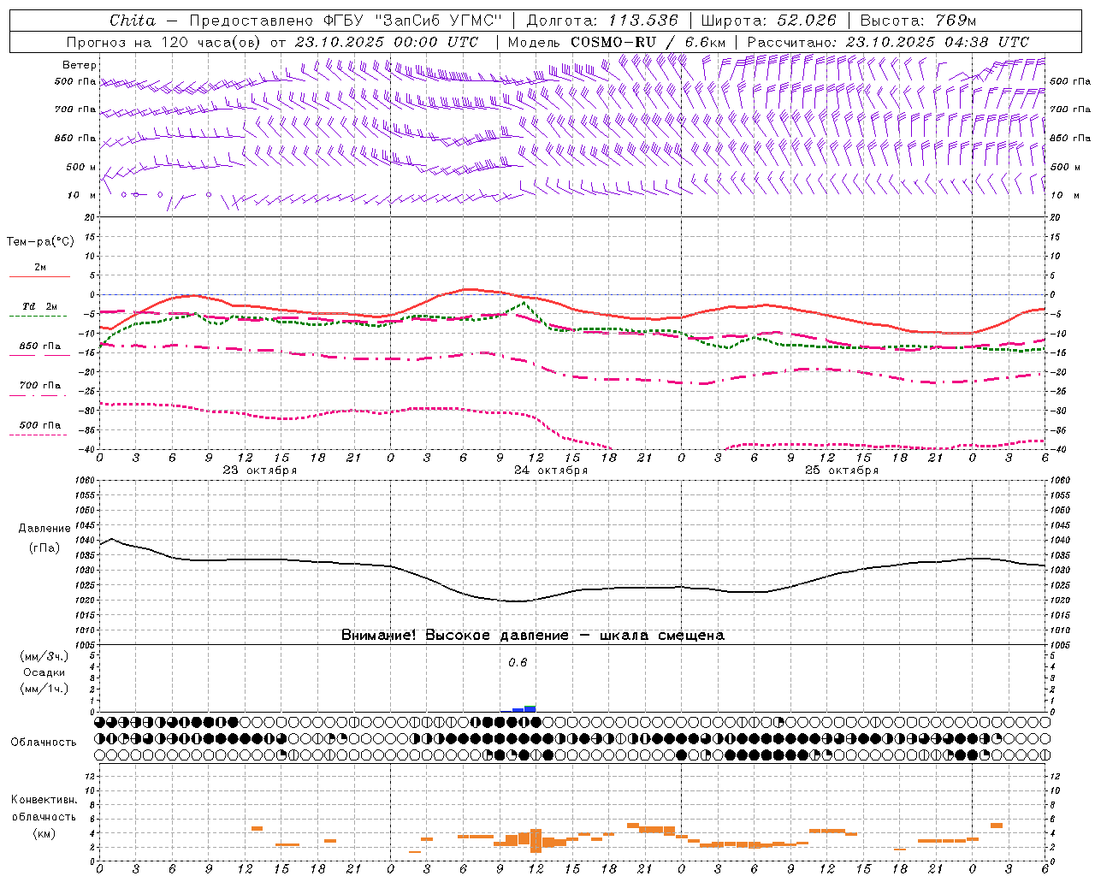This screenshot has width=1095, height=876.
Task: Select the 'Долгота: 113.536' longitude value
Action: 602,21
